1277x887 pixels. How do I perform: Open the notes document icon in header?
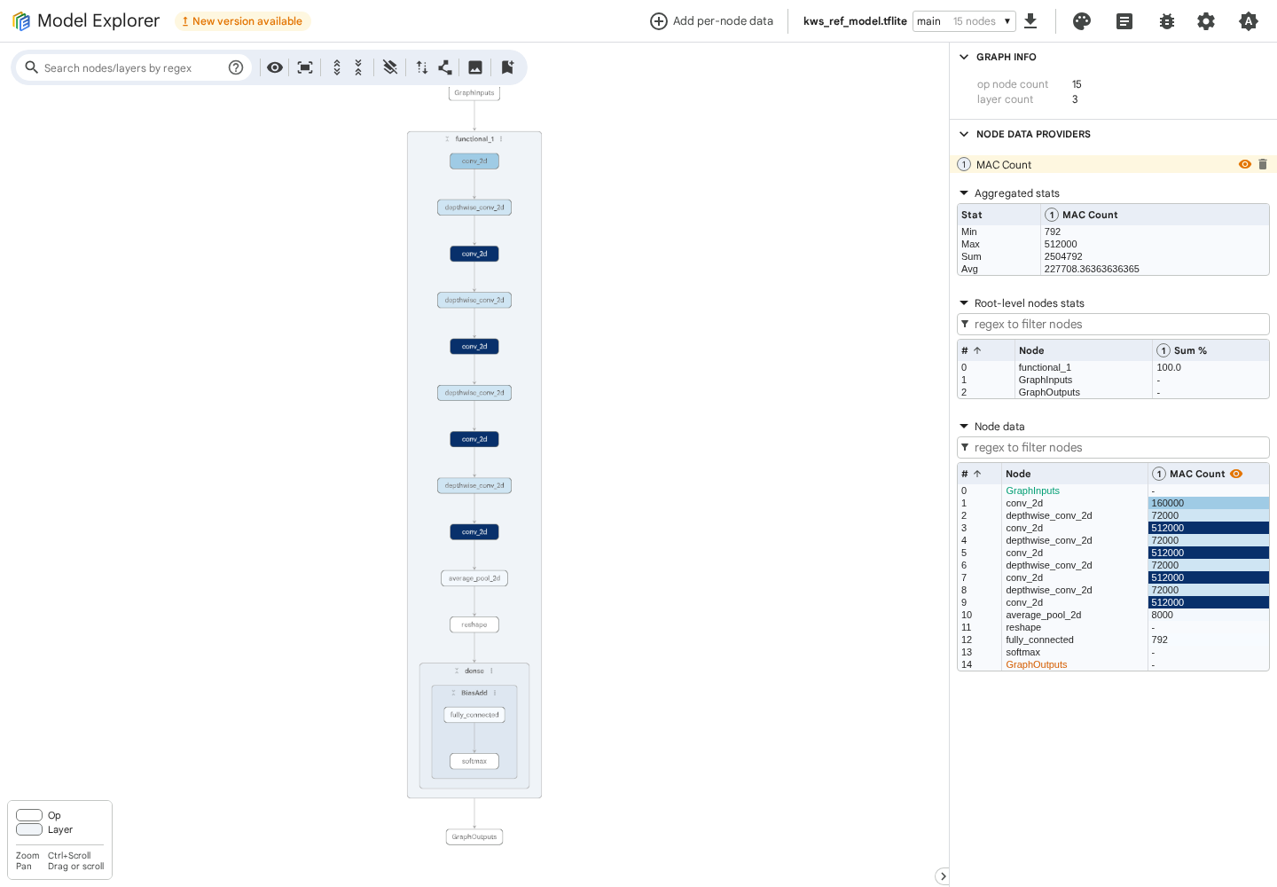tap(1124, 21)
